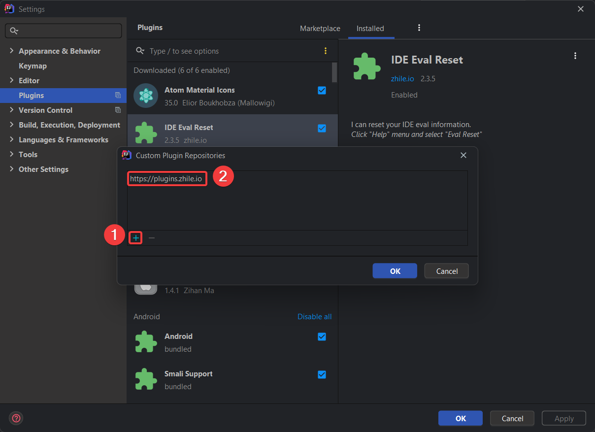This screenshot has height=432, width=595.
Task: Expand Build, Execution, Deployment node
Action: [x=12, y=125]
